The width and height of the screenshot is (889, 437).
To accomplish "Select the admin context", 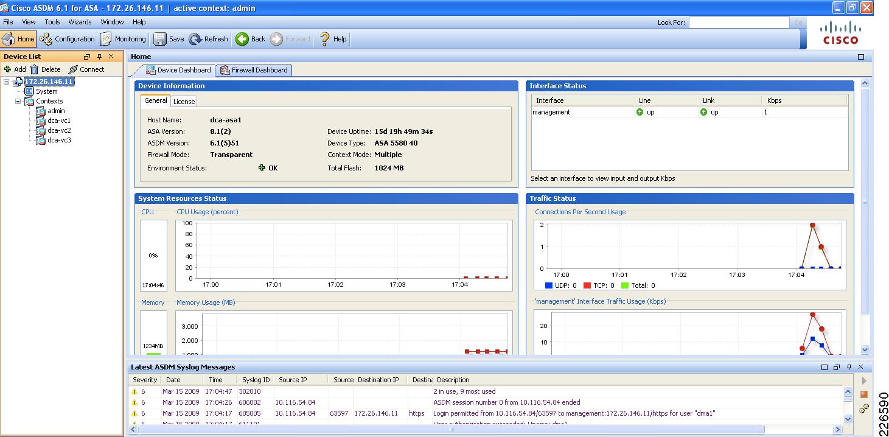I will (56, 111).
